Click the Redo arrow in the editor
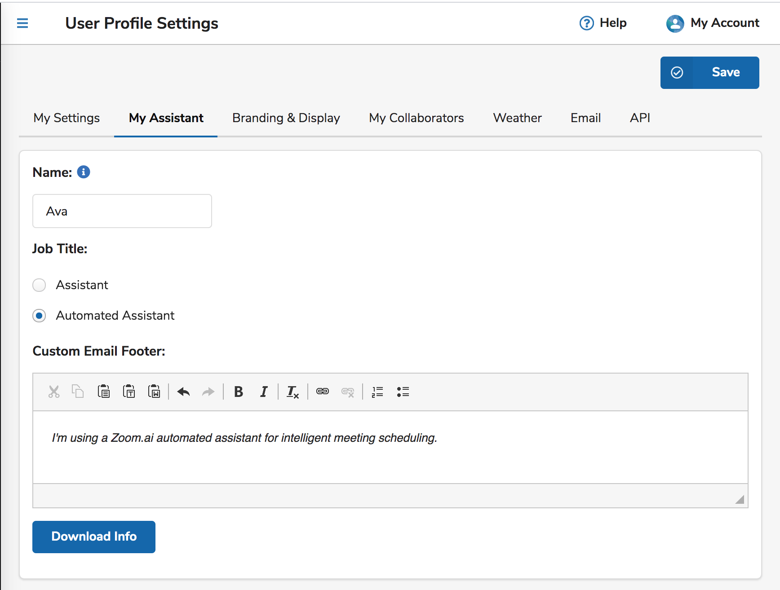 [x=208, y=392]
